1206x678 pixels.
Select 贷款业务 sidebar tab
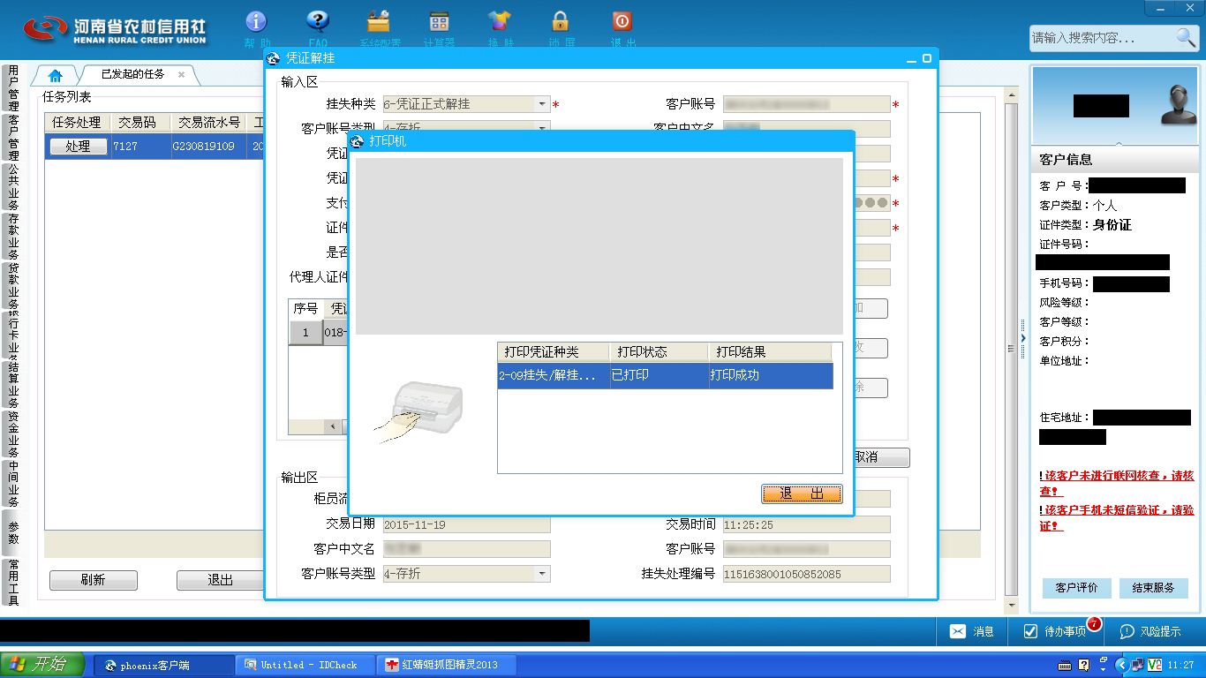click(x=13, y=285)
